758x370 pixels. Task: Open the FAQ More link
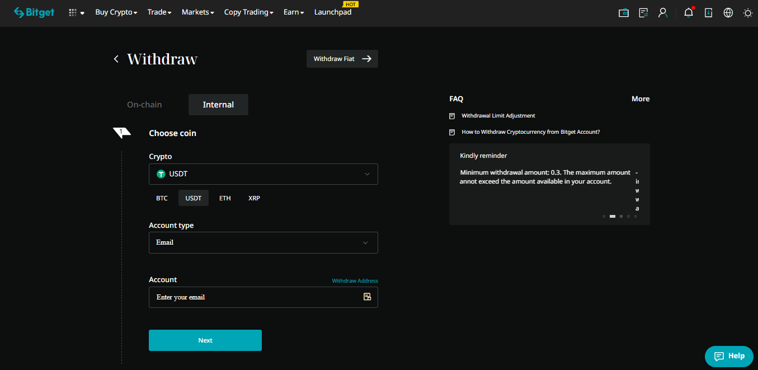(641, 99)
